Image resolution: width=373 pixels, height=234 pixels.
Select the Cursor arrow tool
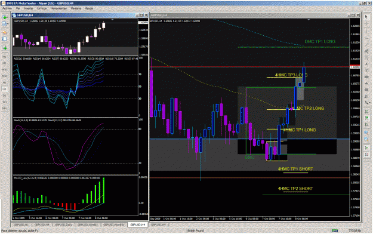click(366, 17)
